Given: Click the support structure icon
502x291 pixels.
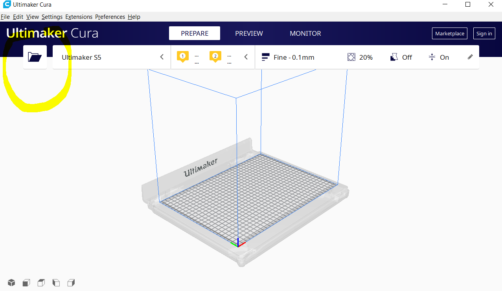Looking at the screenshot, I should 394,57.
